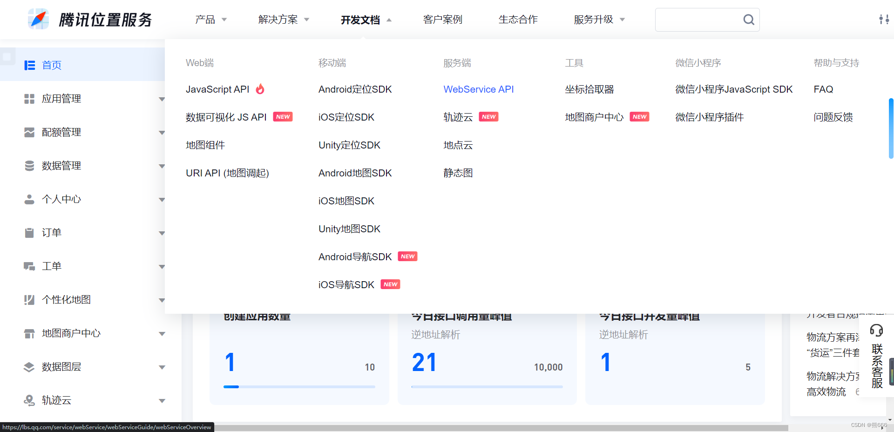Open the iOS地图SDK link
894x432 pixels.
click(346, 201)
